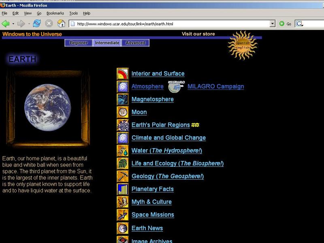Open the Moon link

pyautogui.click(x=139, y=112)
